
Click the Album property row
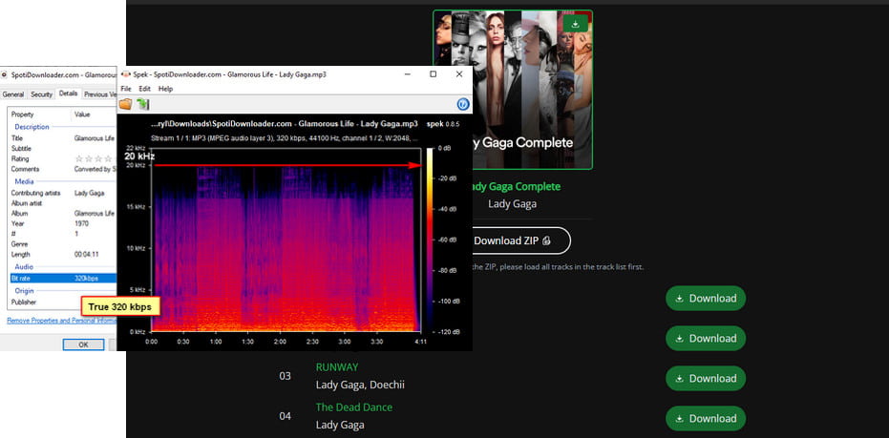(x=63, y=213)
